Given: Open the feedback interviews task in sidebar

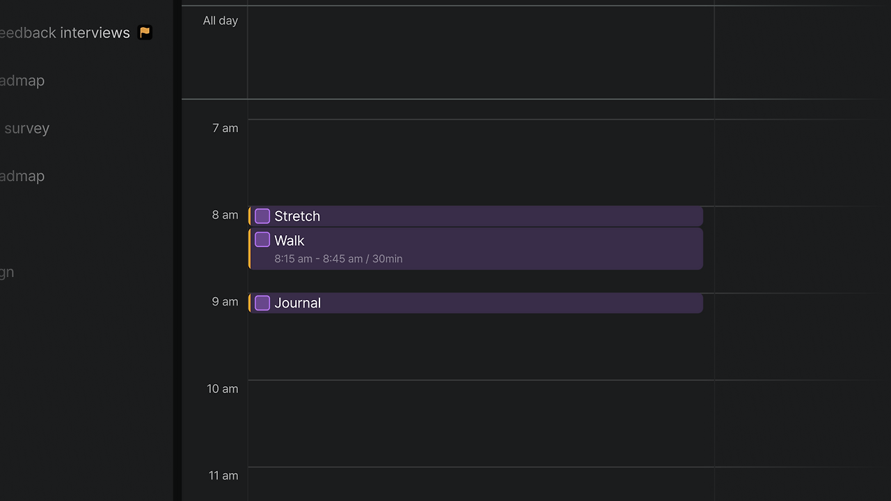Looking at the screenshot, I should [x=65, y=33].
